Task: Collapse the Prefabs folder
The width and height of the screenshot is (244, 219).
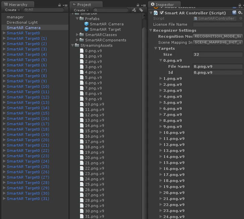Action: [x=77, y=19]
